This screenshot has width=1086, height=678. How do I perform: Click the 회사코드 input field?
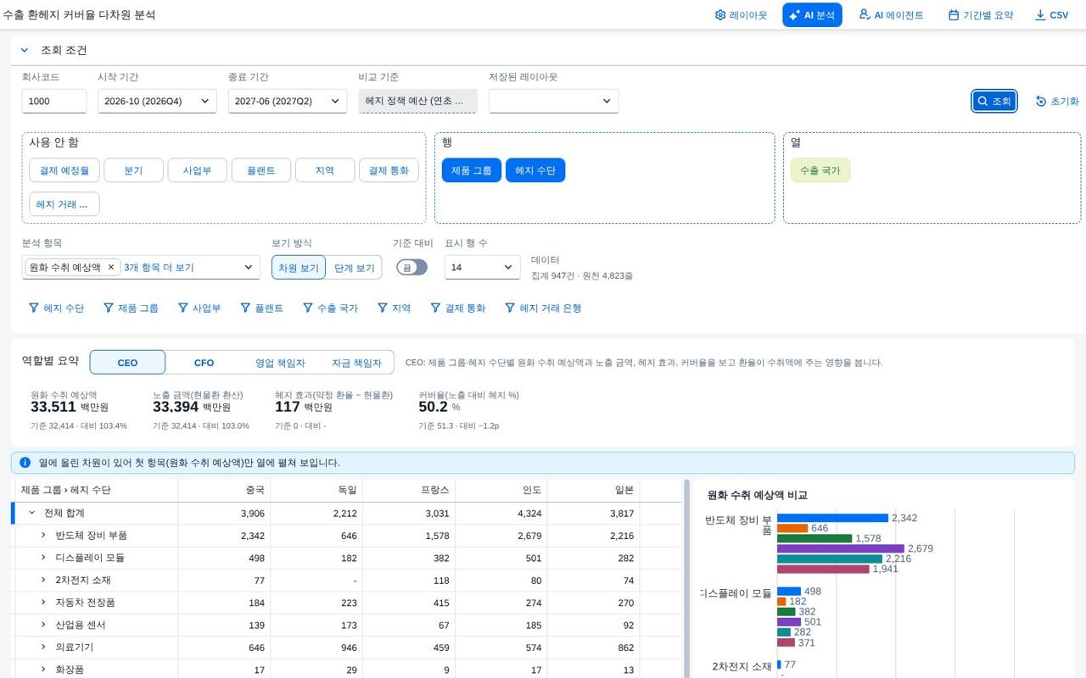(54, 101)
